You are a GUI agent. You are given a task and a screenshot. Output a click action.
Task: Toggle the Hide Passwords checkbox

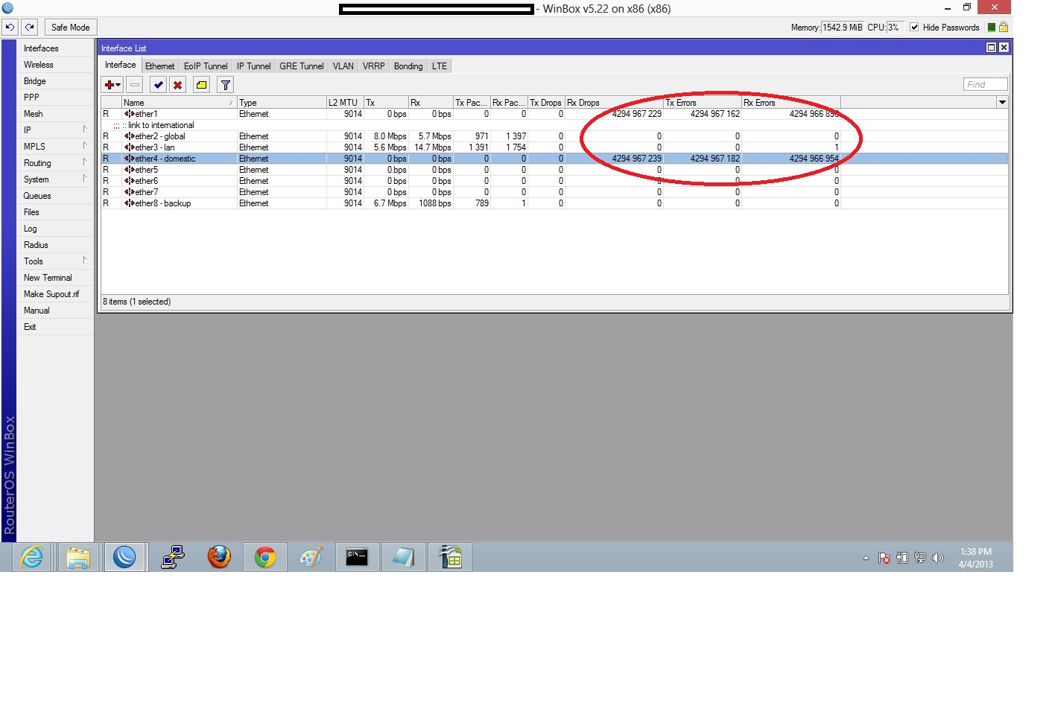(914, 28)
